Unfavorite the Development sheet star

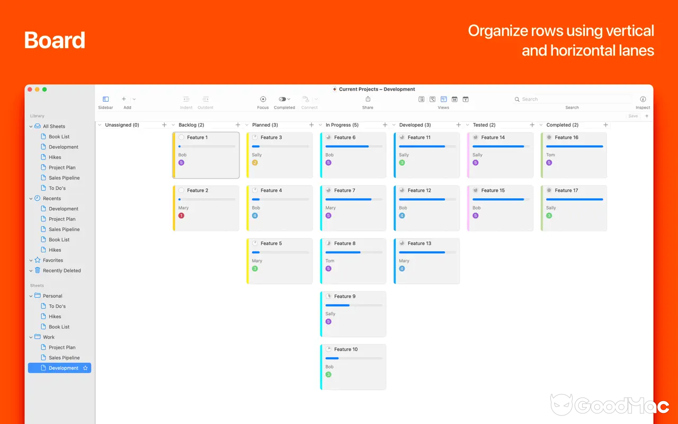(85, 367)
